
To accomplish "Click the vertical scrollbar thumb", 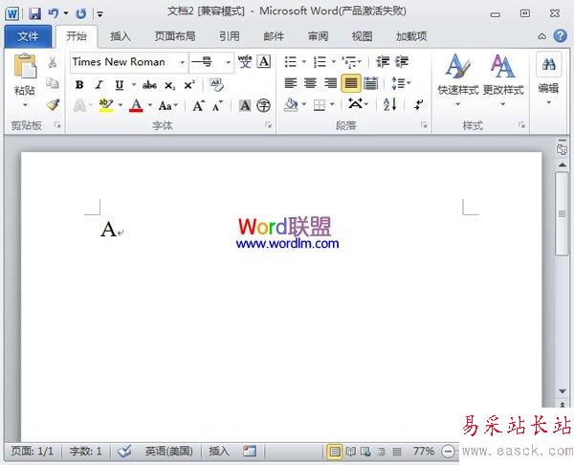I will pos(562,213).
